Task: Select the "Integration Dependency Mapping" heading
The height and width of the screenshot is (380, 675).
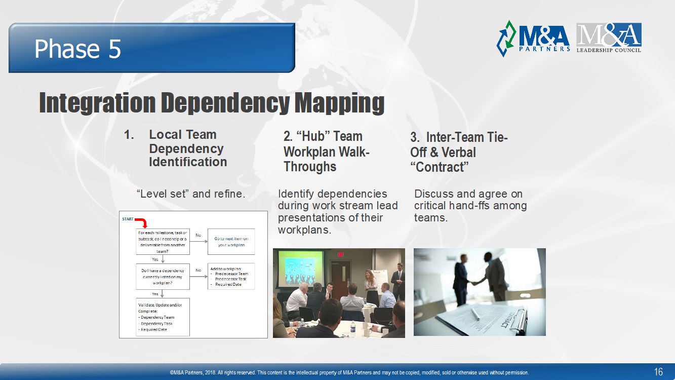Action: (x=212, y=103)
